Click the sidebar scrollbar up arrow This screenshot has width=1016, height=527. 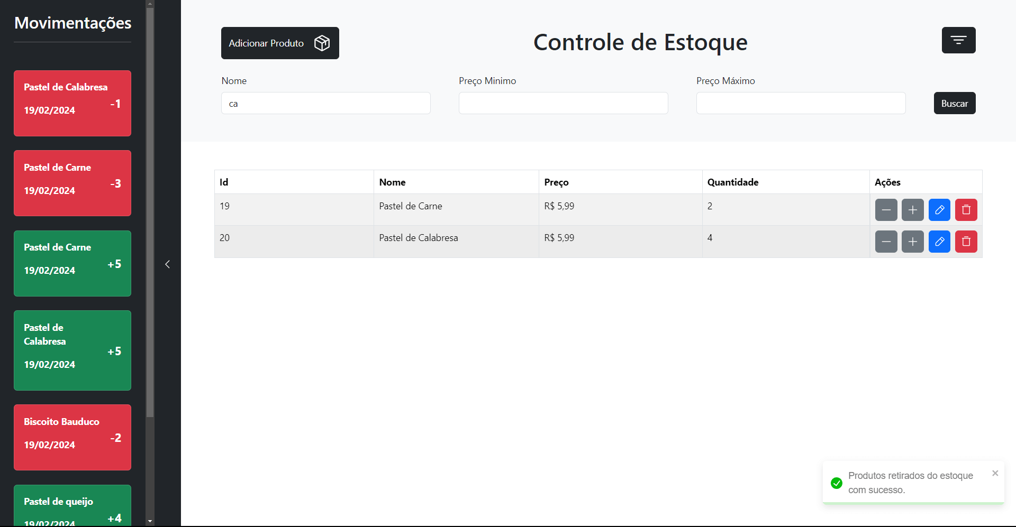click(x=150, y=4)
